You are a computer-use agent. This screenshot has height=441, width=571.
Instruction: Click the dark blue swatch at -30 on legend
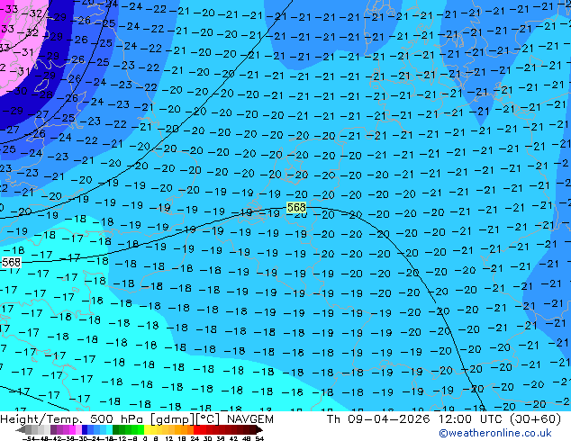pyautogui.click(x=85, y=429)
